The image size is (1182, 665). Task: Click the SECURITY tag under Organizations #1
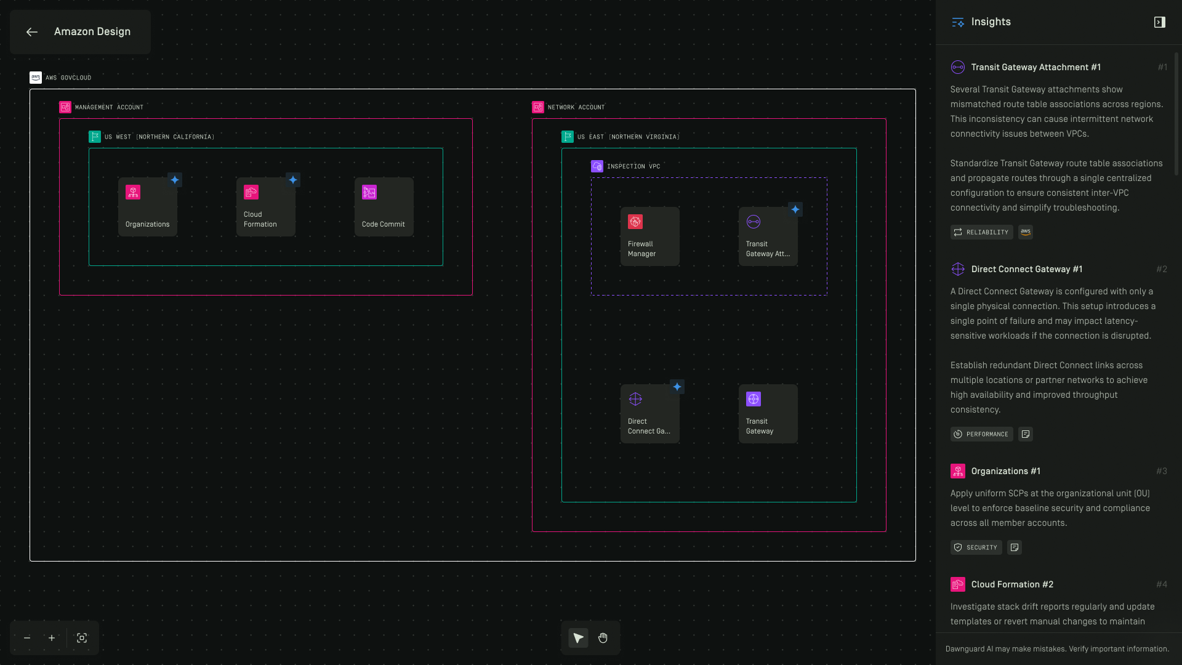pos(976,547)
